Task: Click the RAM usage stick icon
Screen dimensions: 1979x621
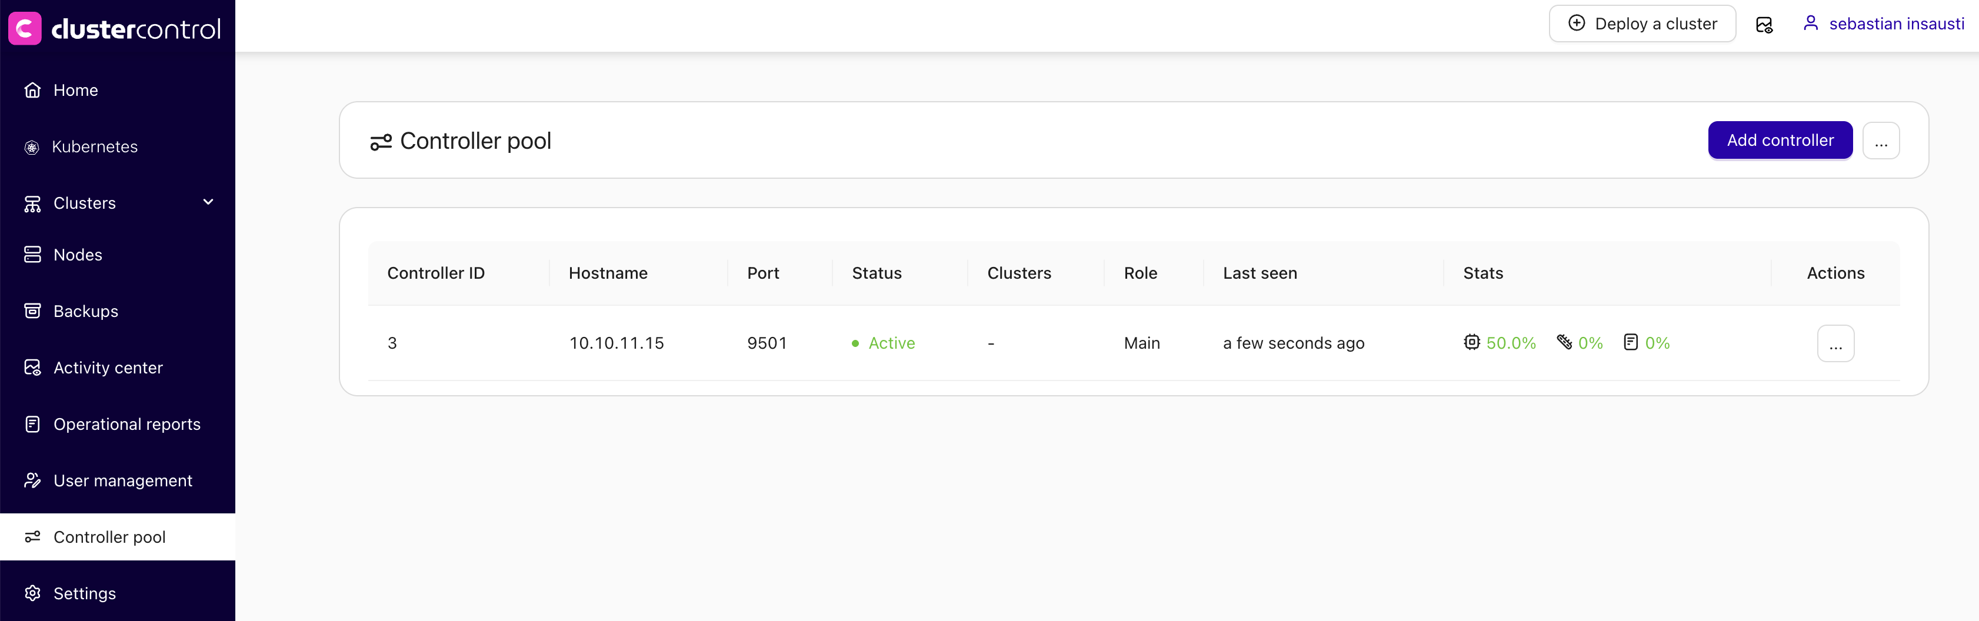Action: pyautogui.click(x=1564, y=342)
